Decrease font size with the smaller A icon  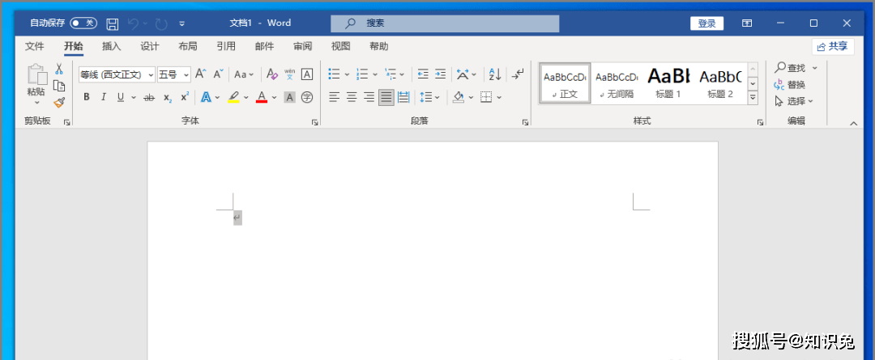(x=218, y=74)
